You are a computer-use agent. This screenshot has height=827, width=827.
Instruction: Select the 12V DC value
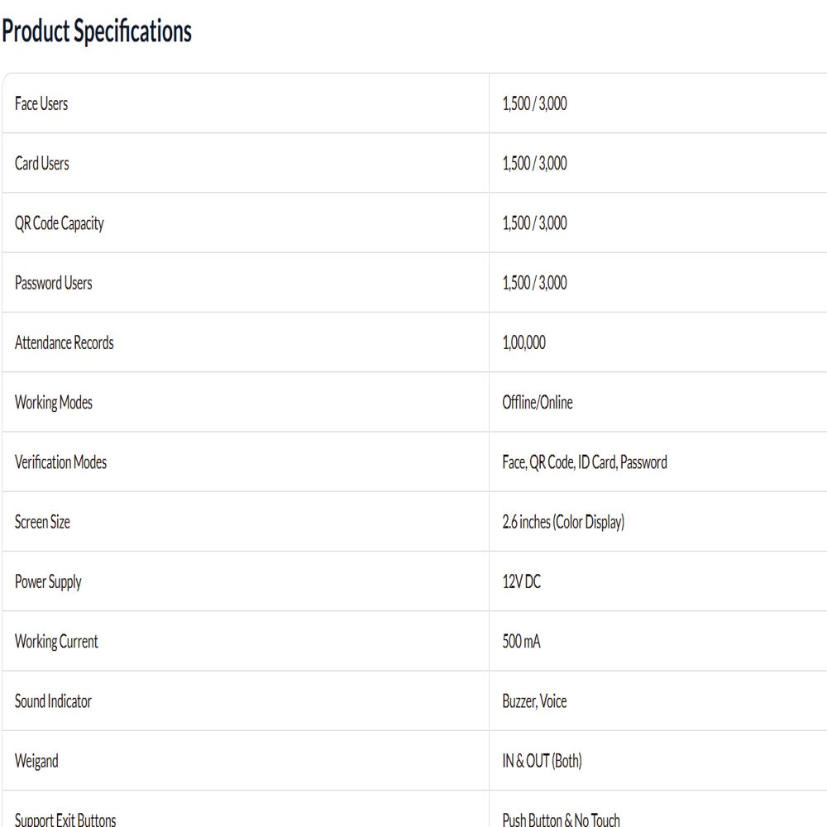[521, 581]
